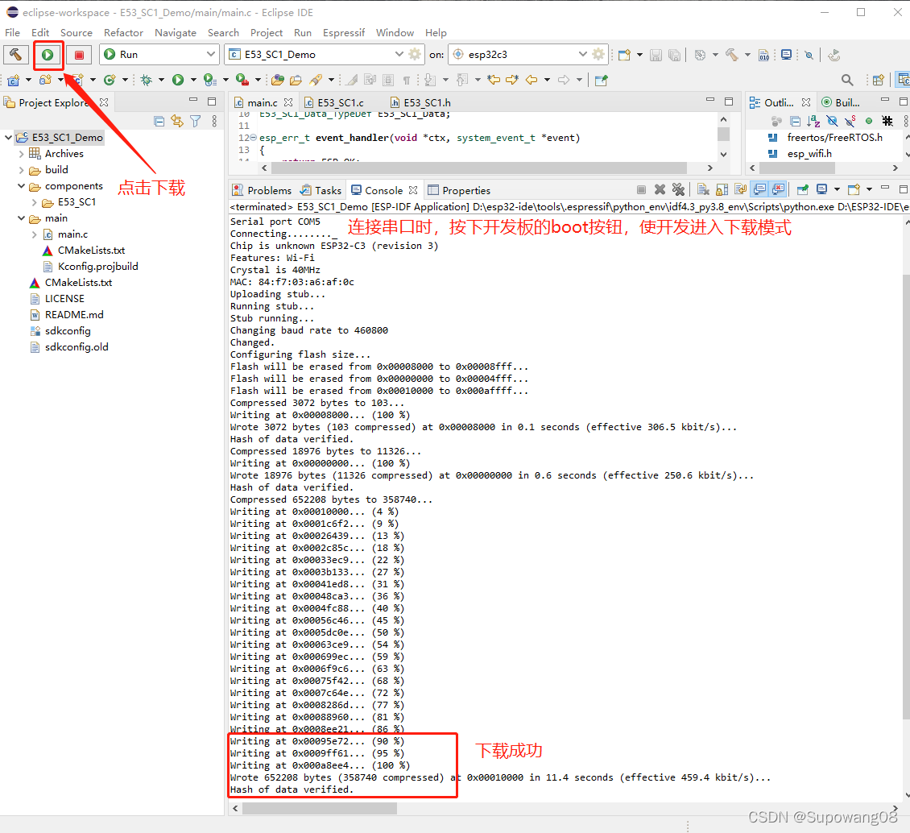The image size is (910, 833).
Task: Click the Run green play icon in second toolbar
Action: point(178,80)
